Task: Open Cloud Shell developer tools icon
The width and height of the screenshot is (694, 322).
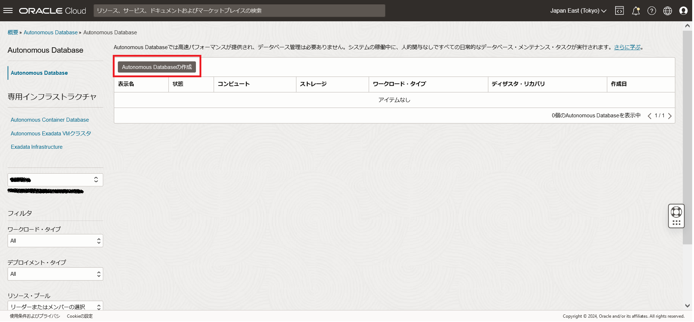Action: point(619,11)
